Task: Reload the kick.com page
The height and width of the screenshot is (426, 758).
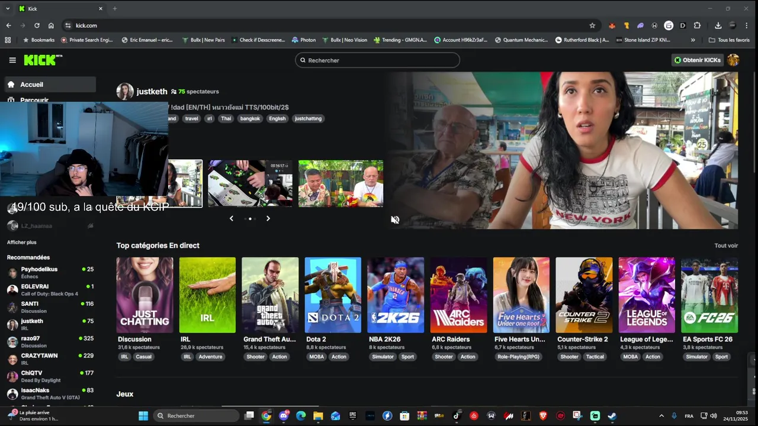Action: pyautogui.click(x=37, y=25)
